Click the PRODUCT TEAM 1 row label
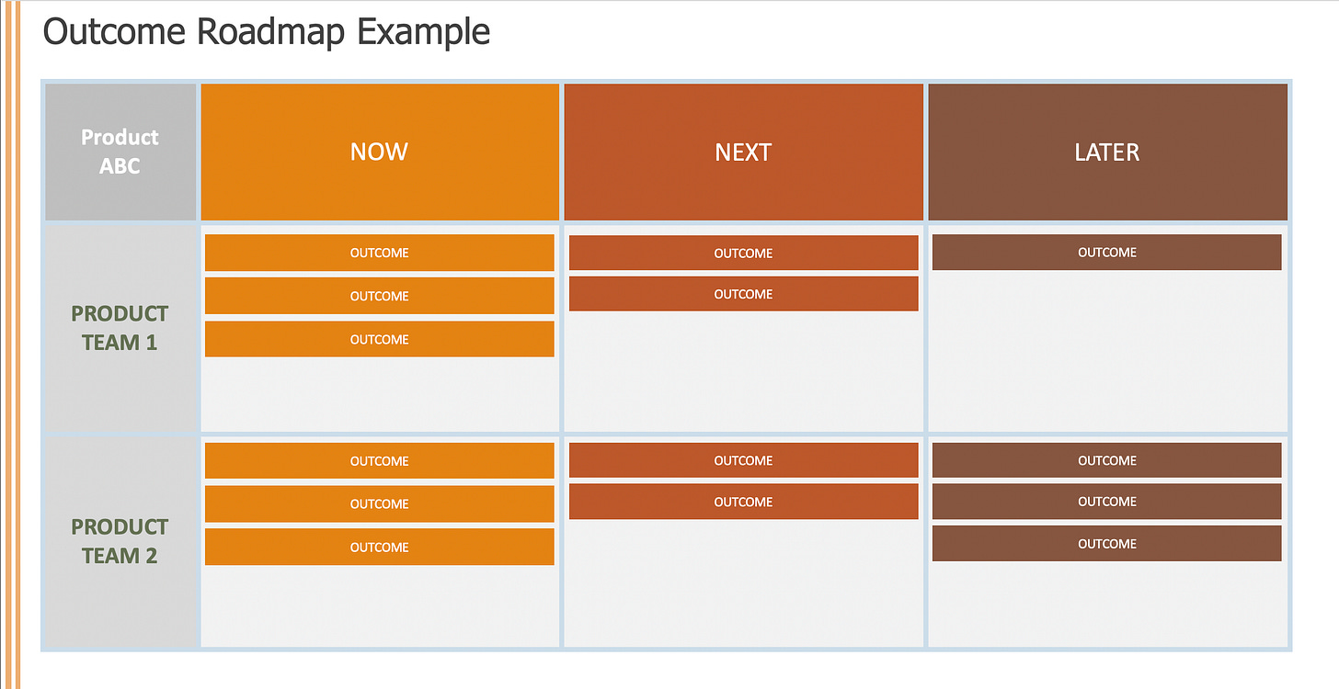 click(120, 328)
